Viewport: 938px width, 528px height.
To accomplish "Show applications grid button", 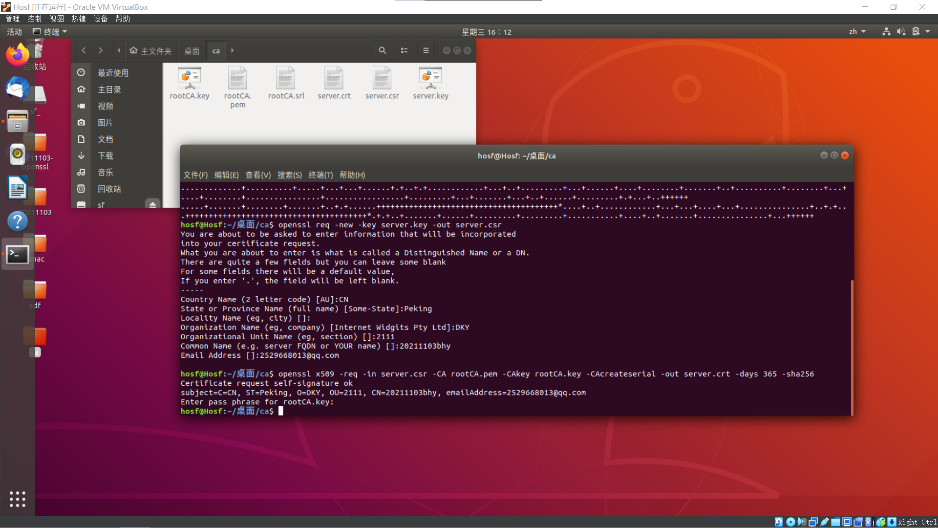I will coord(18,499).
